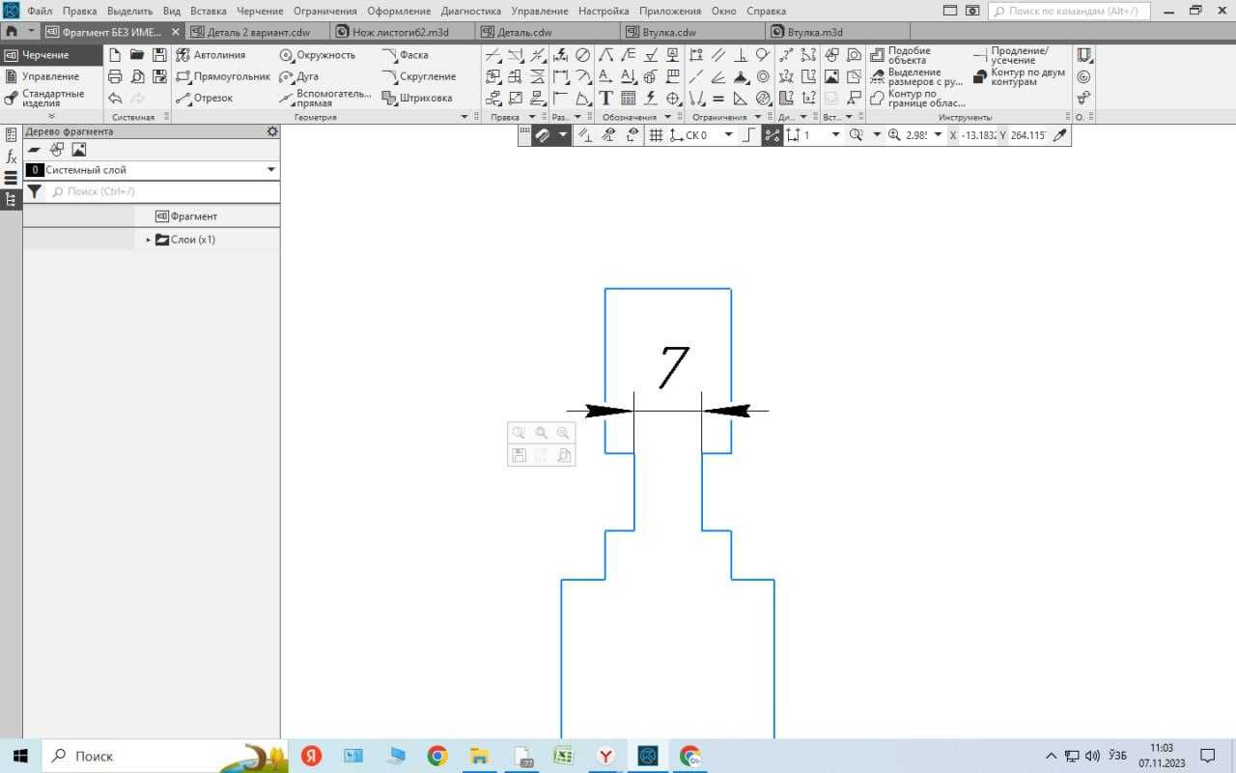Expand the Правка group arrow
Screen dimensions: 1236x773
[x=532, y=117]
